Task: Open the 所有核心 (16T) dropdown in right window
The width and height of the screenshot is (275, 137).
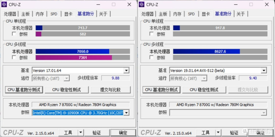Action: tap(204, 78)
